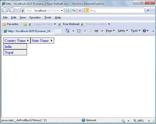
Task: Open zoom level dropdown arrow
Action: click(149, 121)
